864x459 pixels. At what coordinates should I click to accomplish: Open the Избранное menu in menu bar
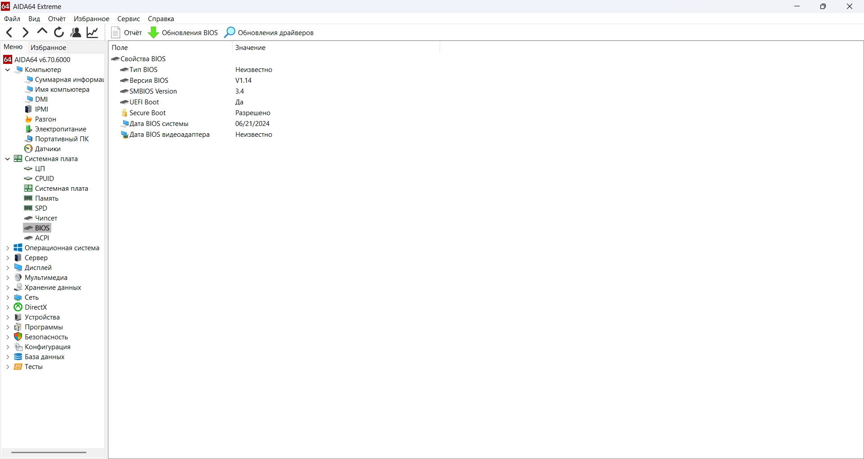point(91,19)
